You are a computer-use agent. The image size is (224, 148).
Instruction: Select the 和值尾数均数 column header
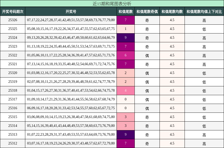[x=172, y=11]
